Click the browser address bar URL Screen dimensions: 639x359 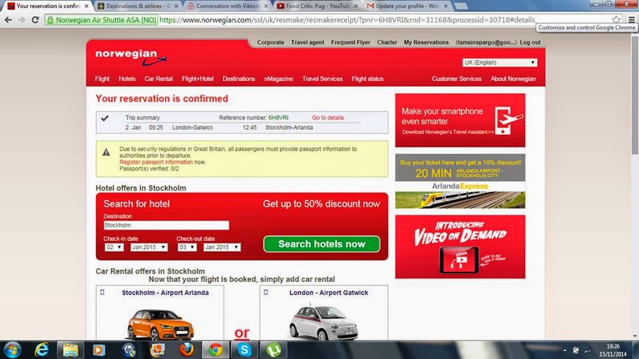(x=347, y=19)
